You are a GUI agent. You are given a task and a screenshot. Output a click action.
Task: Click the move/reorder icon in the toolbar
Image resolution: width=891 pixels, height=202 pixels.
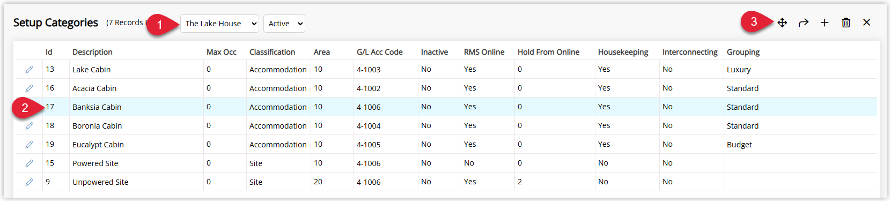pos(782,23)
